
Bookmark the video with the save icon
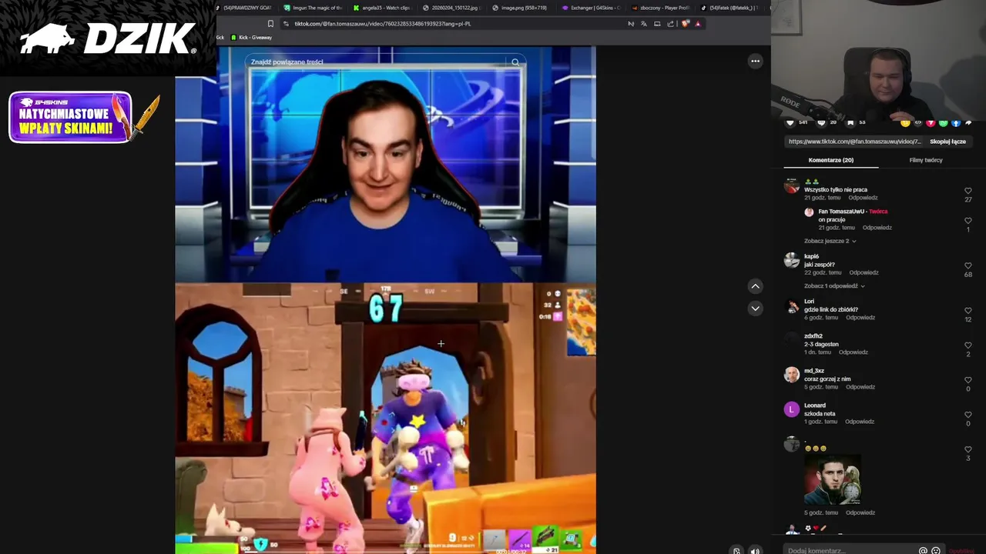point(850,122)
